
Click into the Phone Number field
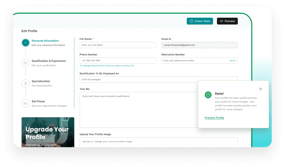(118, 61)
